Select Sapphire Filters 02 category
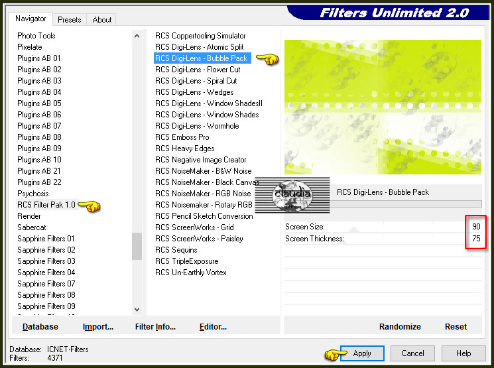This screenshot has height=368, width=494. pos(46,250)
